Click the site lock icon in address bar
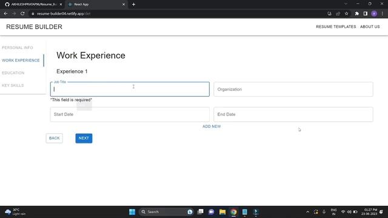 click(x=33, y=13)
